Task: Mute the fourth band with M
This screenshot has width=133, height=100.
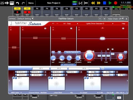Action: tap(79, 30)
